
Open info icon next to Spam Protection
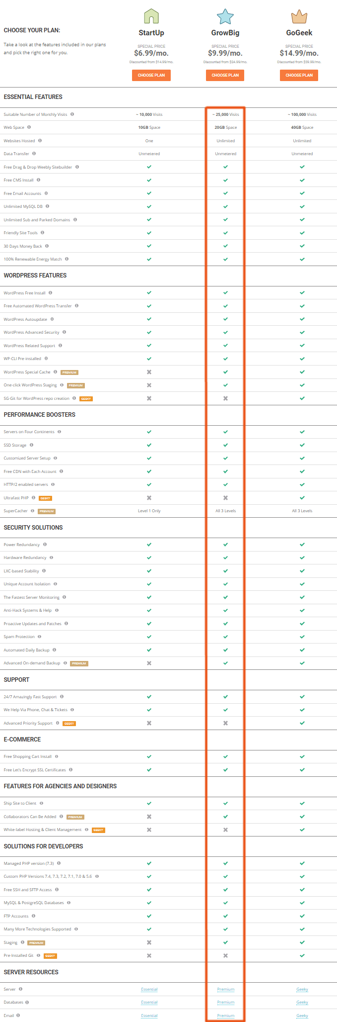[x=39, y=636]
